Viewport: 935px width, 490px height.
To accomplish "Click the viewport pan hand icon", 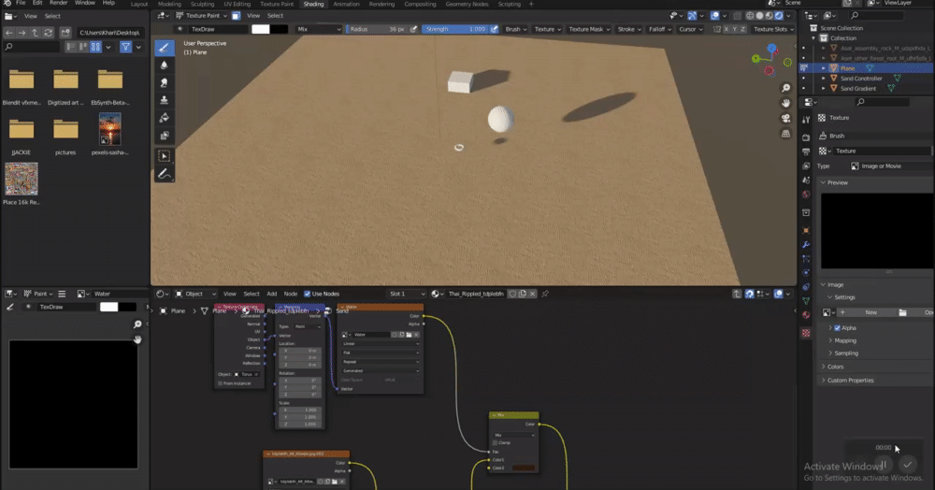I will [786, 103].
